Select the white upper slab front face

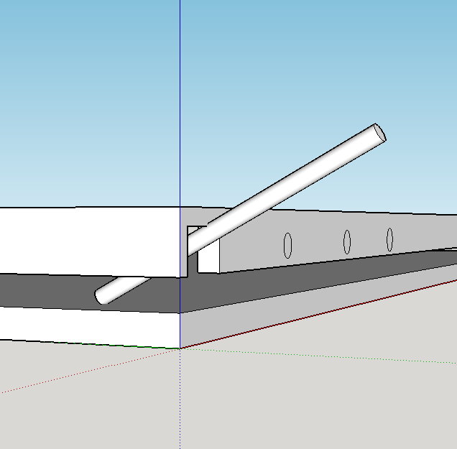click(x=86, y=241)
